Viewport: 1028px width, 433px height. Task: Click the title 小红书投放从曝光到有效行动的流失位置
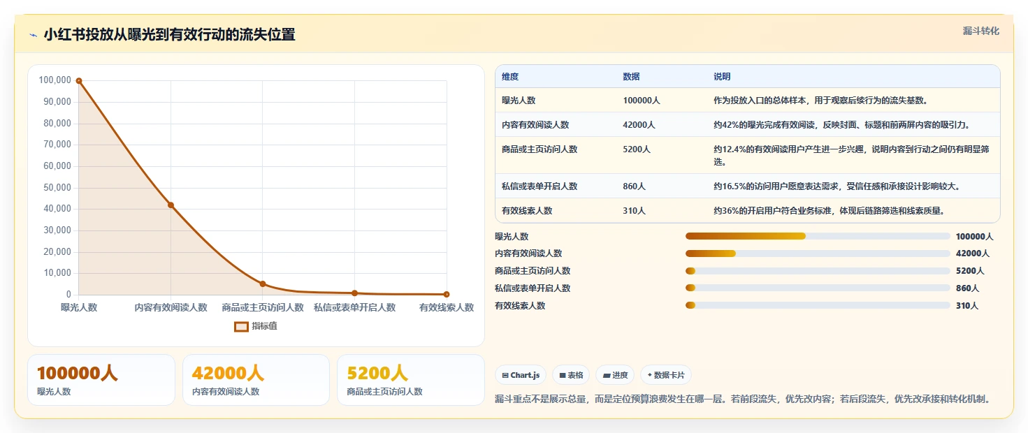tap(169, 35)
